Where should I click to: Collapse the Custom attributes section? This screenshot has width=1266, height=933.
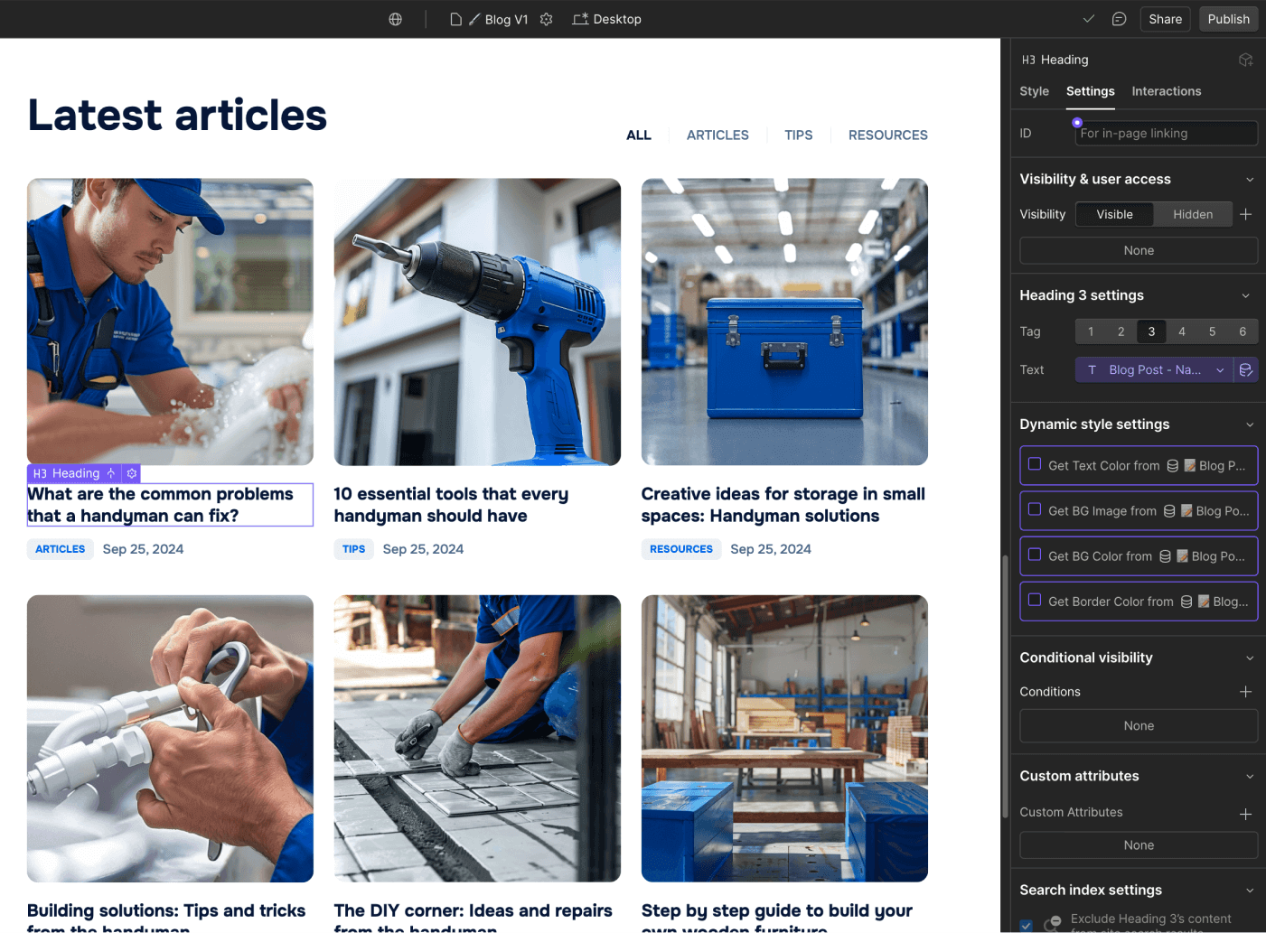(x=1251, y=776)
